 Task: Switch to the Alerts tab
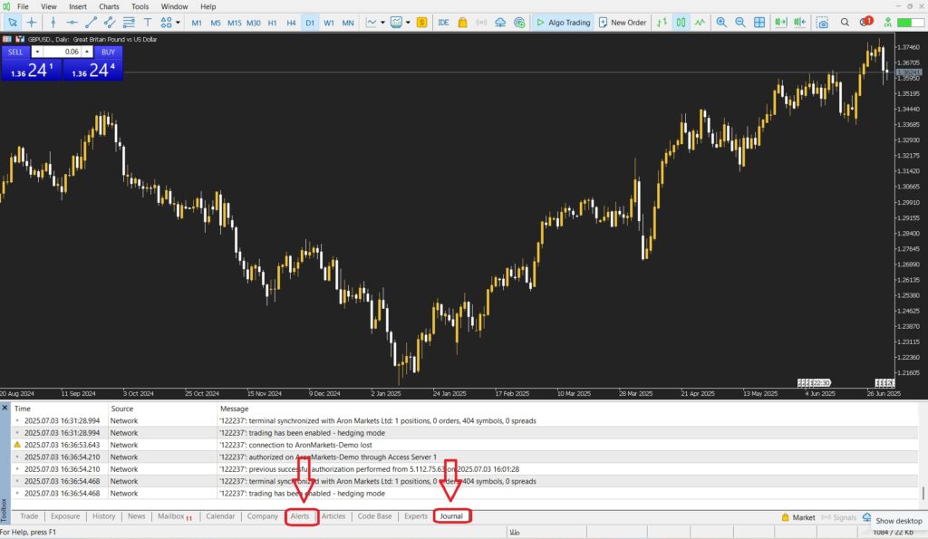300,516
